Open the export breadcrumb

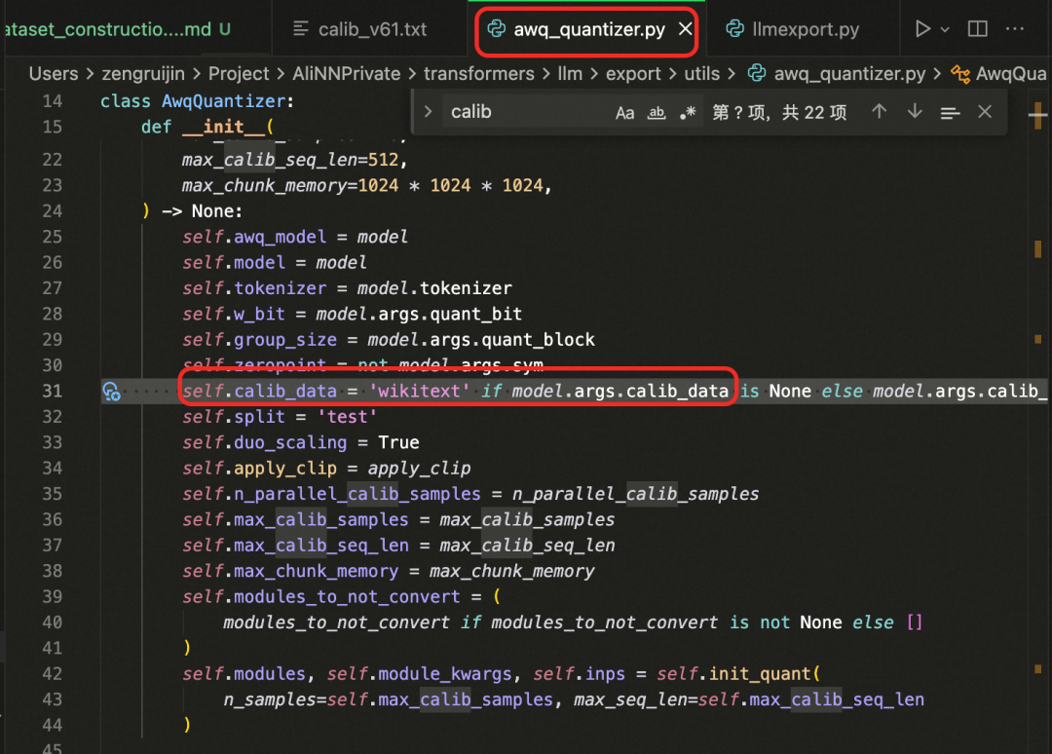click(633, 74)
